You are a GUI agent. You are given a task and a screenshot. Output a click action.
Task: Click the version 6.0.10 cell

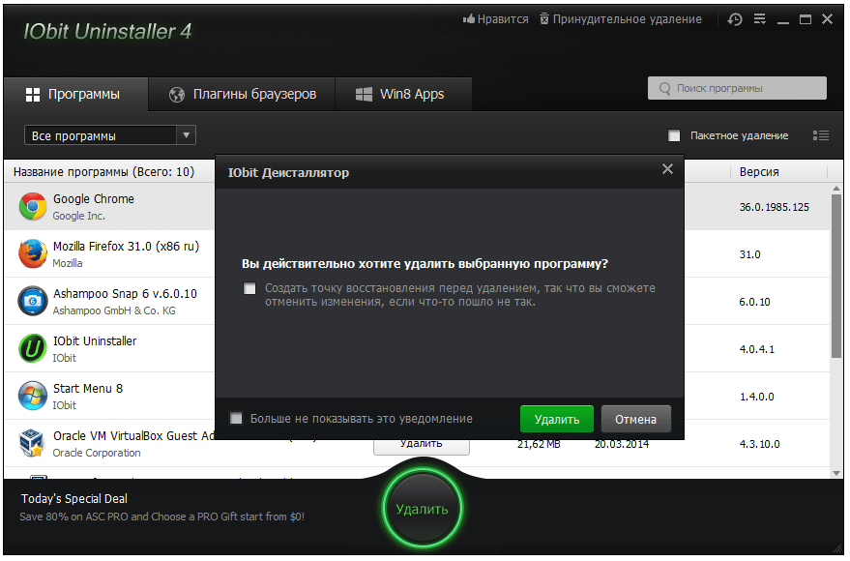point(754,302)
